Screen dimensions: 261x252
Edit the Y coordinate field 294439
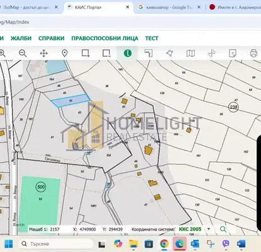[116, 229]
